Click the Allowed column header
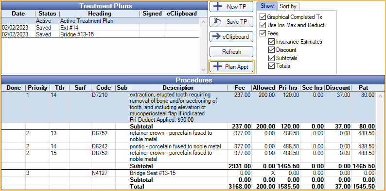Viewport: 386px width, 191px height. [264, 88]
